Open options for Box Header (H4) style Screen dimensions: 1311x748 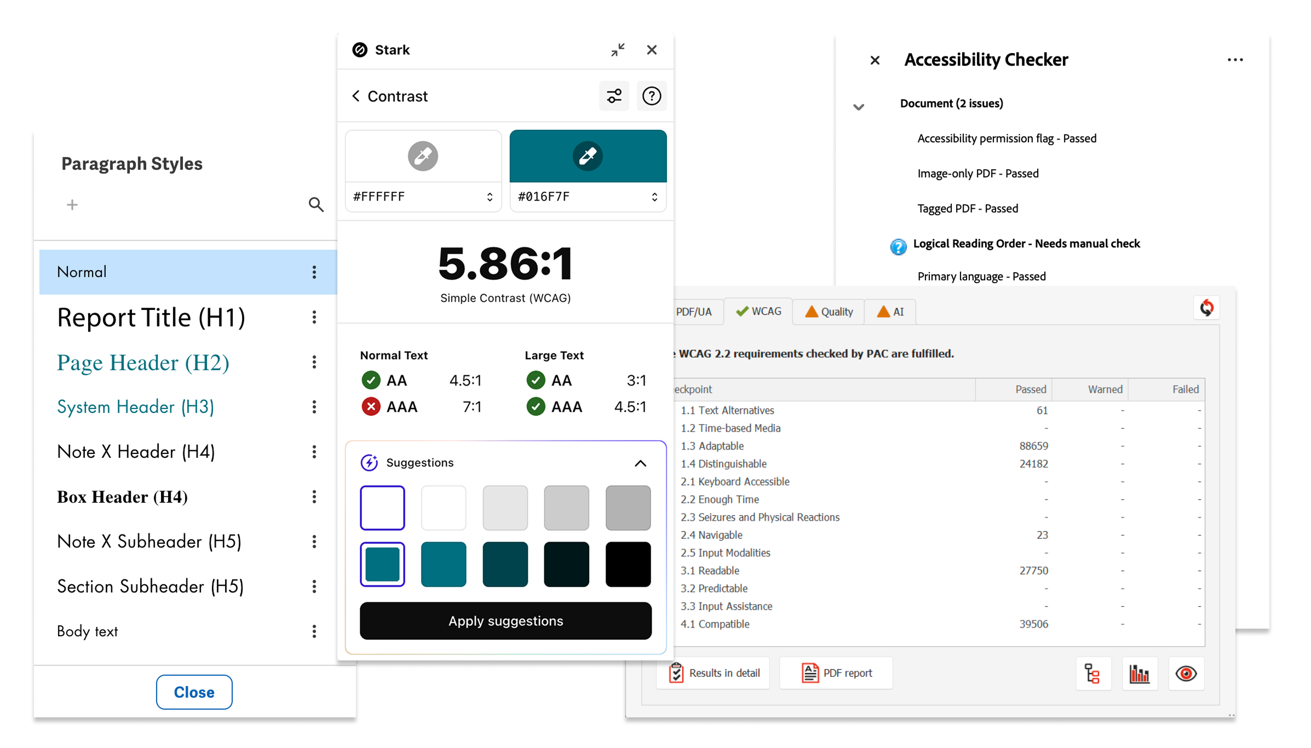point(314,497)
